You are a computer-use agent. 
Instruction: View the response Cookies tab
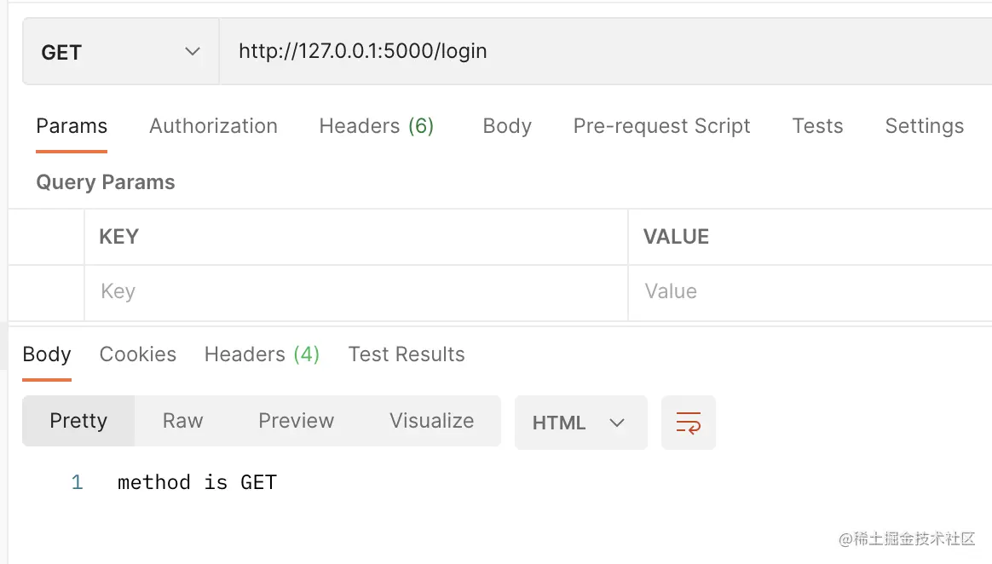[138, 354]
